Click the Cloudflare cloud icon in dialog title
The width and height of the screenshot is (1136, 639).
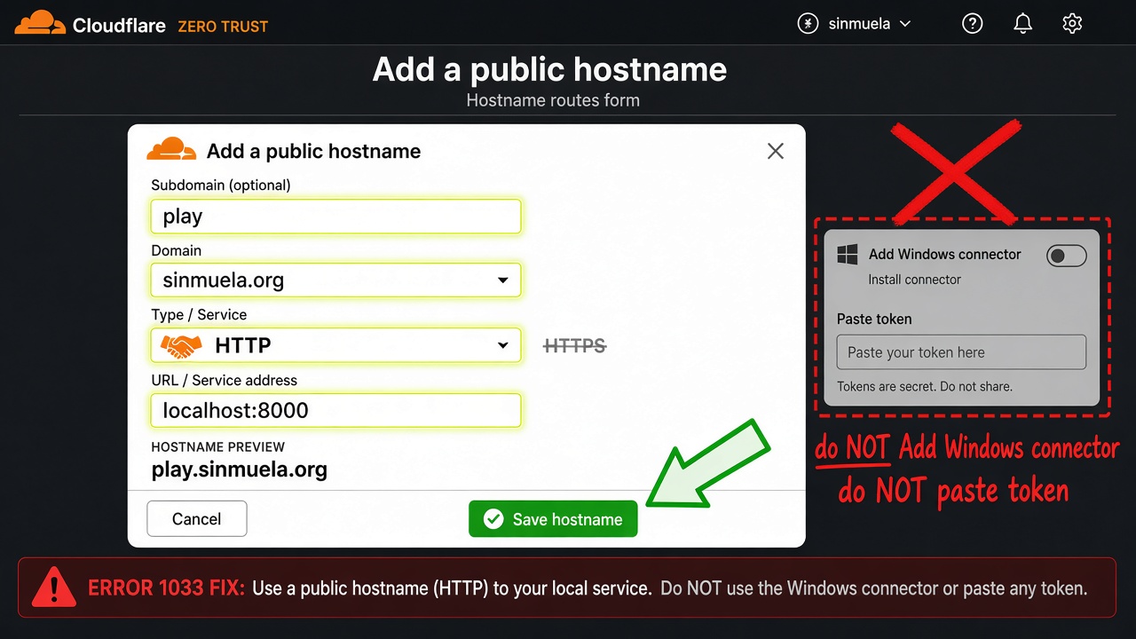(171, 150)
